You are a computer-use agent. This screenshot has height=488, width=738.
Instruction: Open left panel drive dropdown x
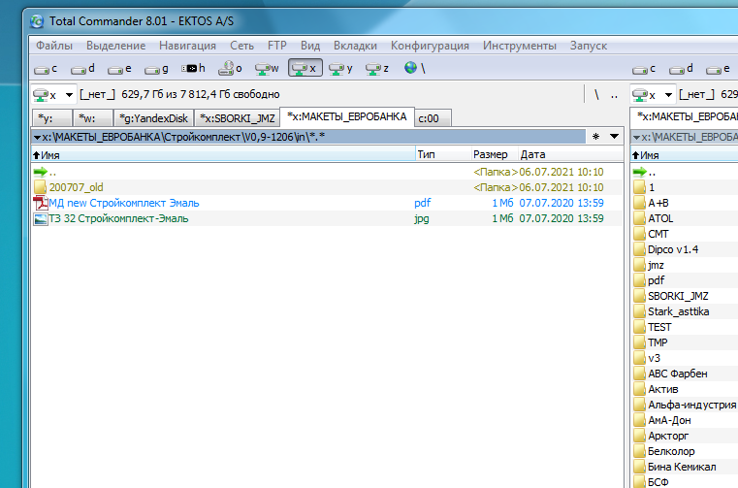53,95
